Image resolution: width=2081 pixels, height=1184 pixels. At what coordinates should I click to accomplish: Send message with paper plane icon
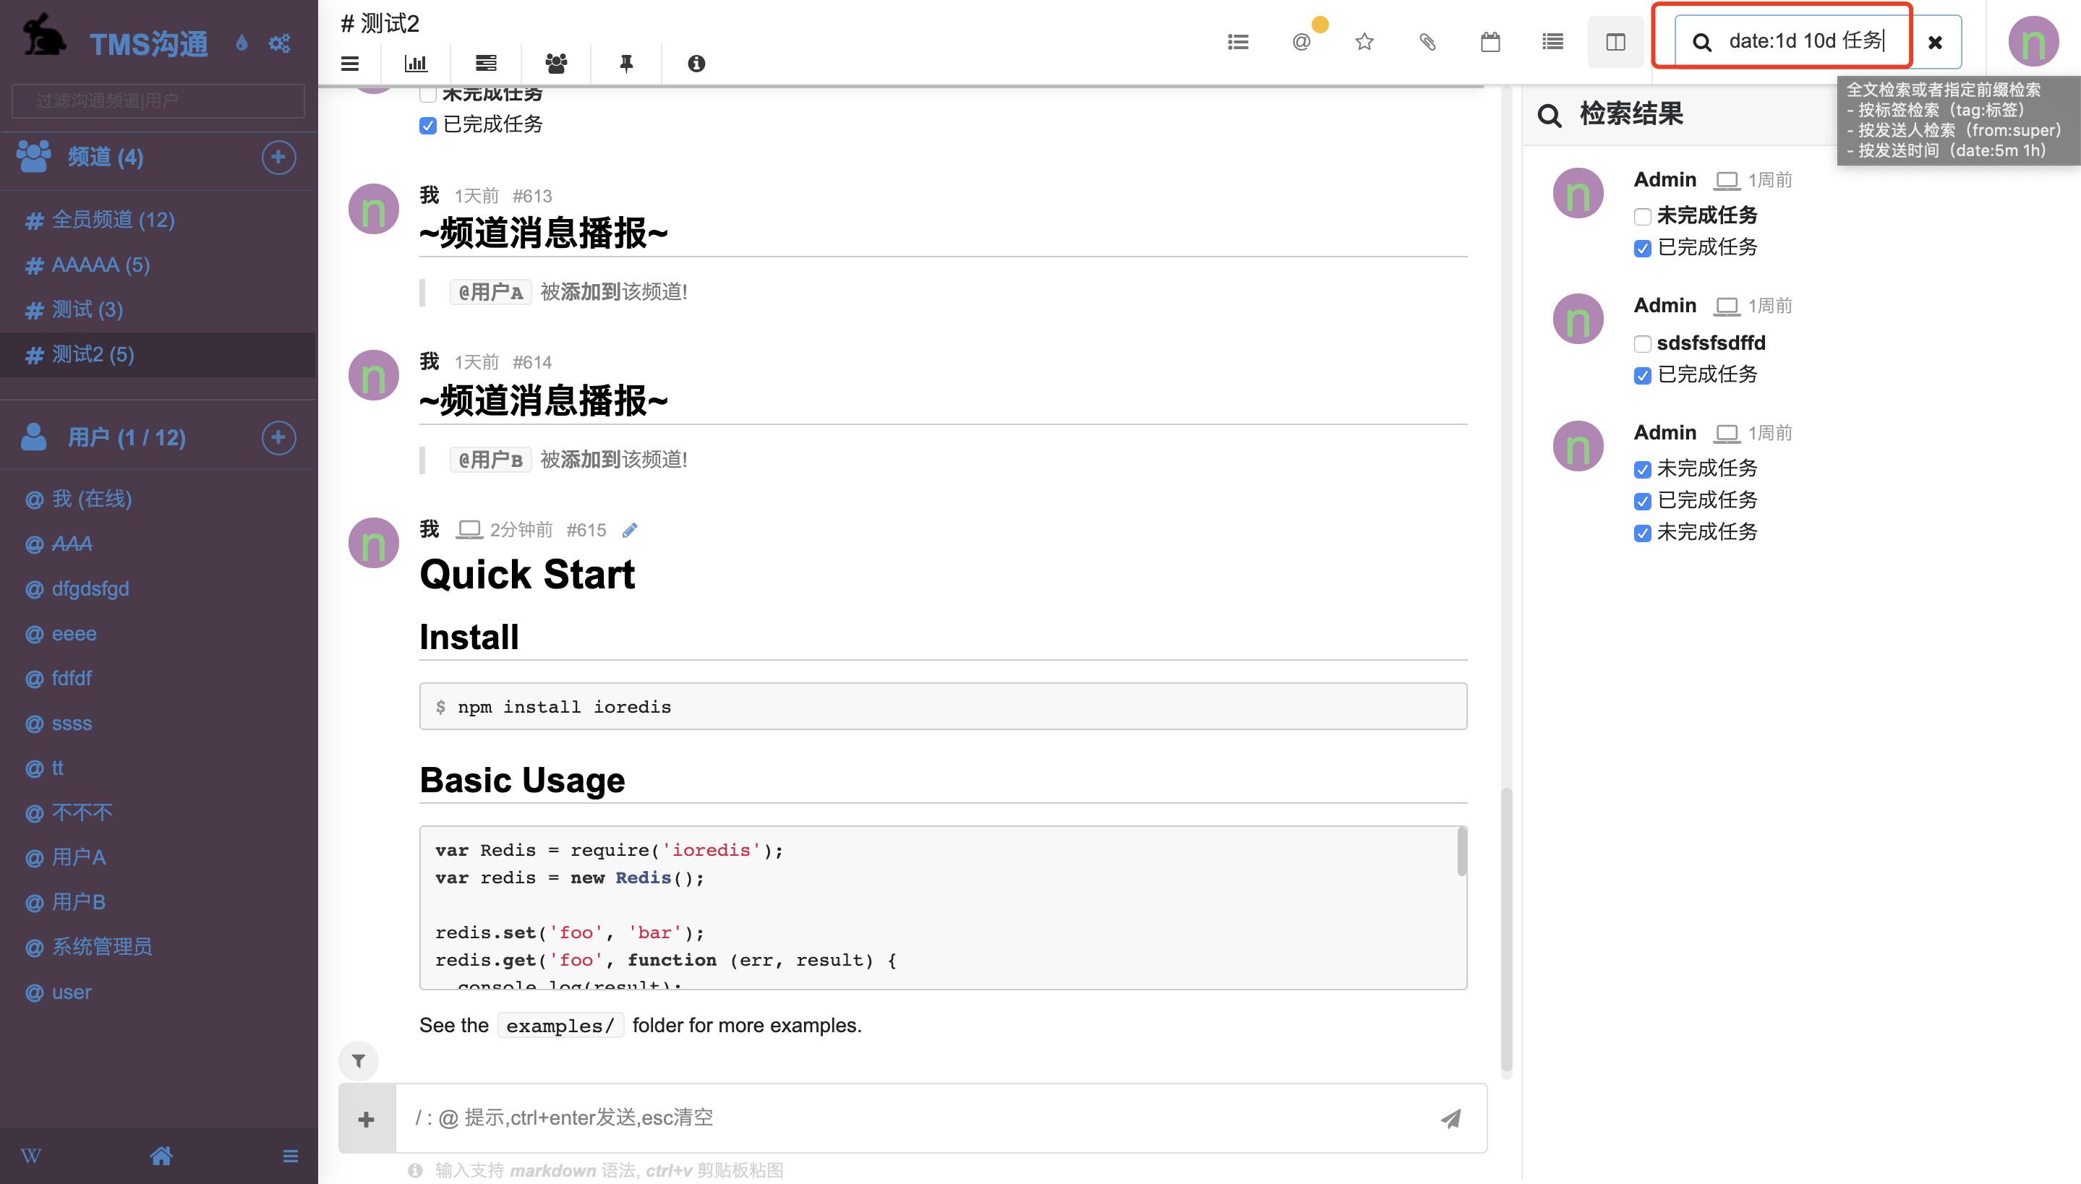tap(1450, 1119)
